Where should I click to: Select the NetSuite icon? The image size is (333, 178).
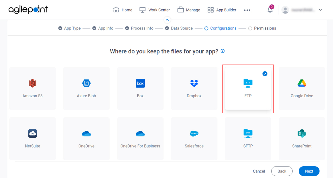point(33,133)
